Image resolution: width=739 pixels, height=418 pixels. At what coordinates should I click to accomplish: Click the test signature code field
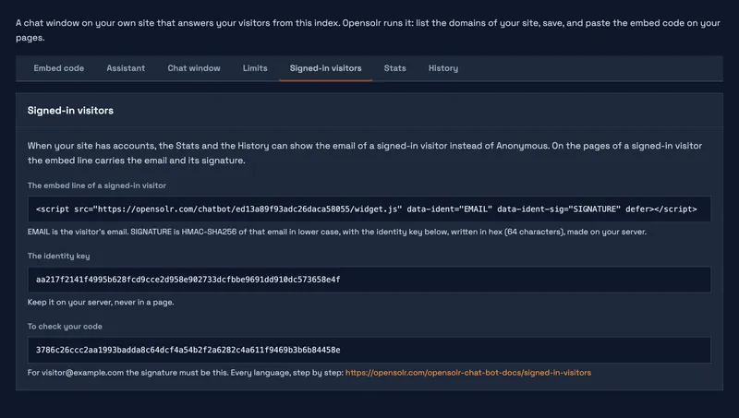click(369, 350)
